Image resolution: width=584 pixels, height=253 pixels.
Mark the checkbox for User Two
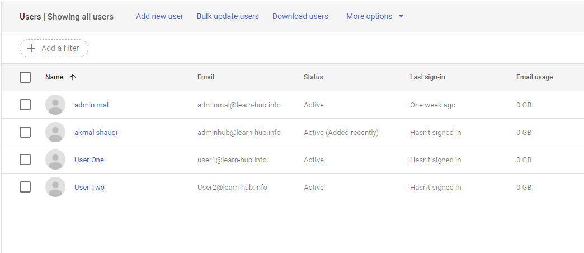click(25, 187)
